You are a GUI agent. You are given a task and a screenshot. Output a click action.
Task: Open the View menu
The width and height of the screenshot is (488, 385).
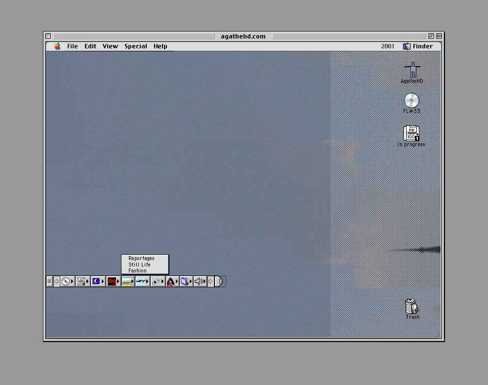point(110,46)
